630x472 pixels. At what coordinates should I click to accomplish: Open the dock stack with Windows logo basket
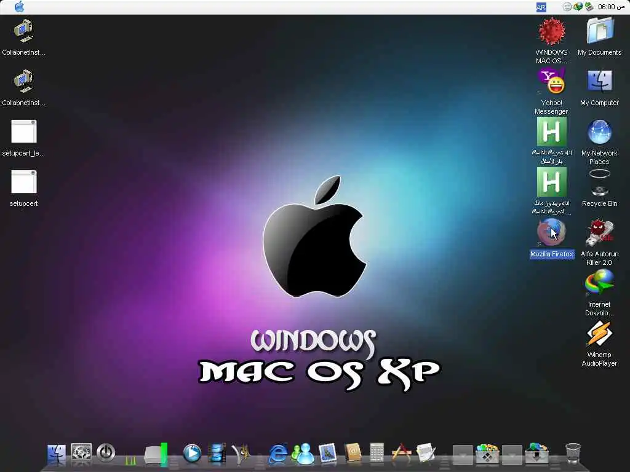487,454
